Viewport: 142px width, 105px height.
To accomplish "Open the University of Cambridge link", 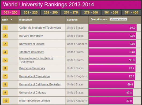I will pos(34,76).
